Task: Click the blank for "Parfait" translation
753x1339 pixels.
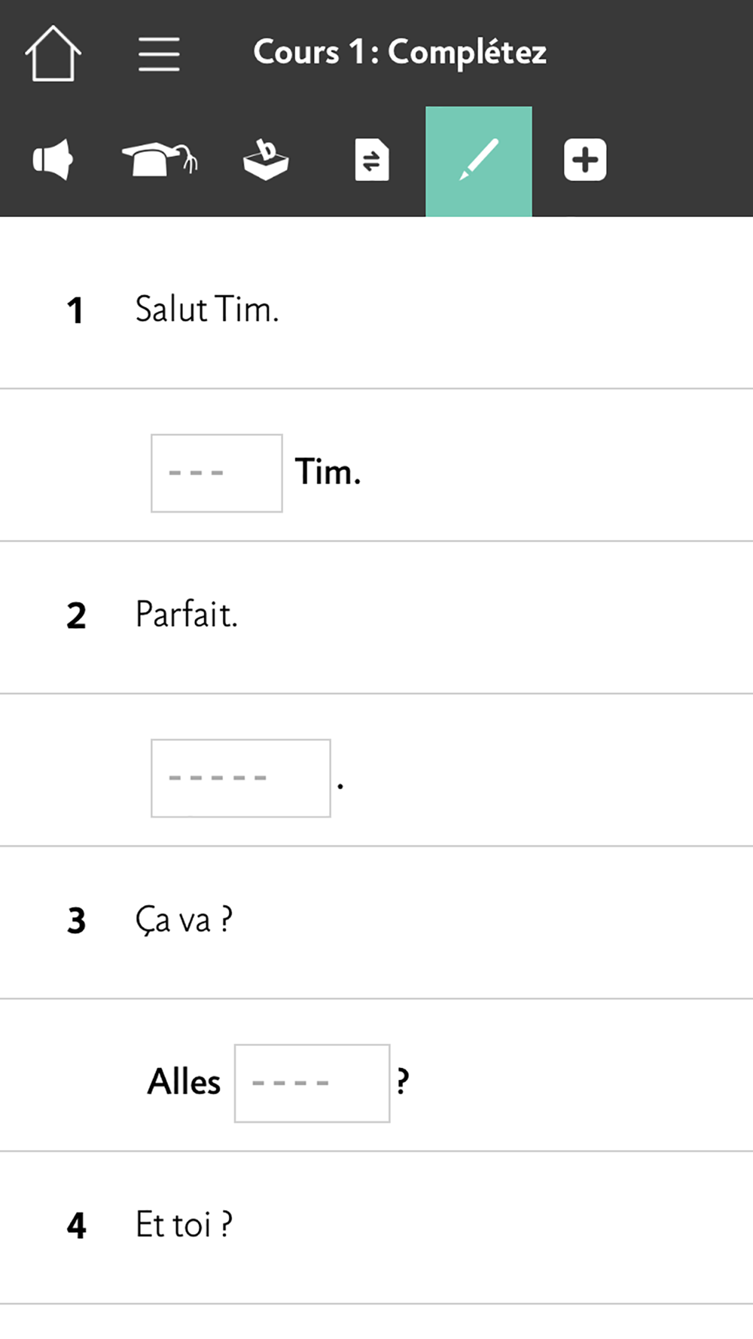Action: [241, 778]
